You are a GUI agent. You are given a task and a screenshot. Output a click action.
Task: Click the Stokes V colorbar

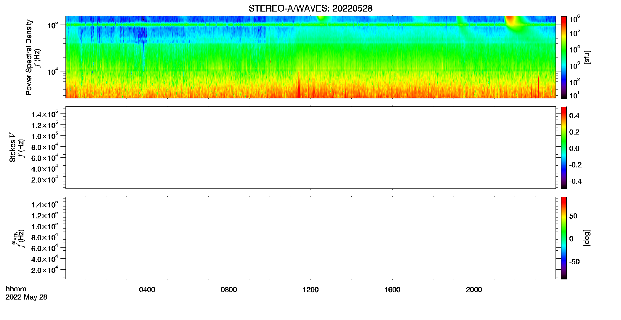[x=564, y=148]
